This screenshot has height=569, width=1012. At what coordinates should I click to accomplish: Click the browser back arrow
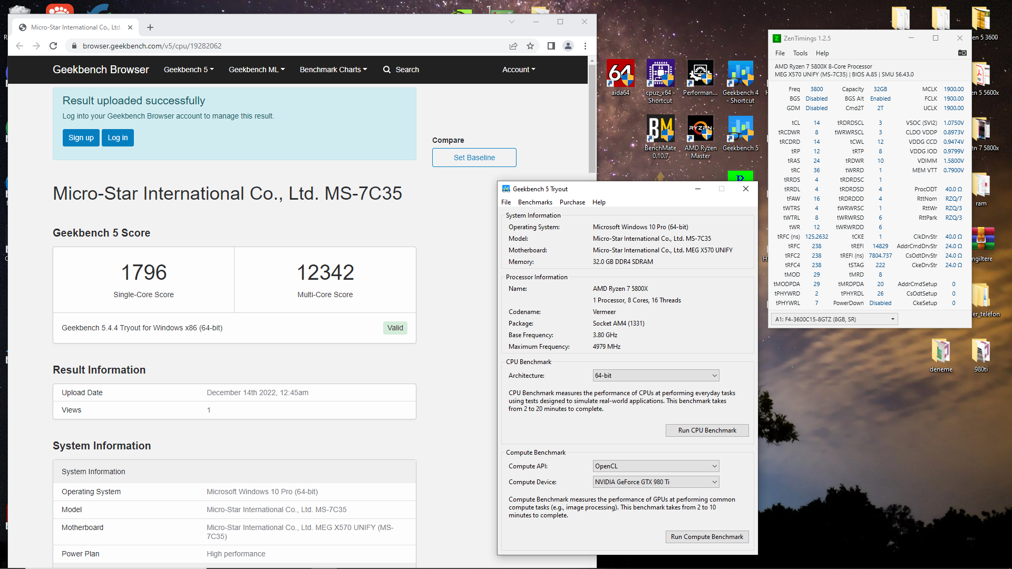(x=20, y=46)
